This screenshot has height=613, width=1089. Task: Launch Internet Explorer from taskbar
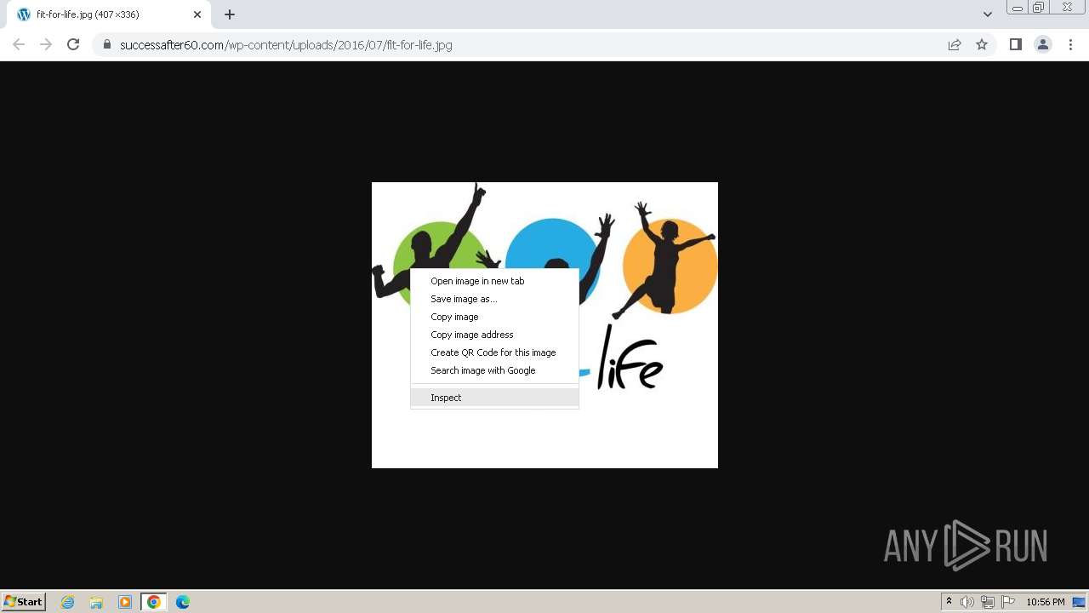[68, 602]
